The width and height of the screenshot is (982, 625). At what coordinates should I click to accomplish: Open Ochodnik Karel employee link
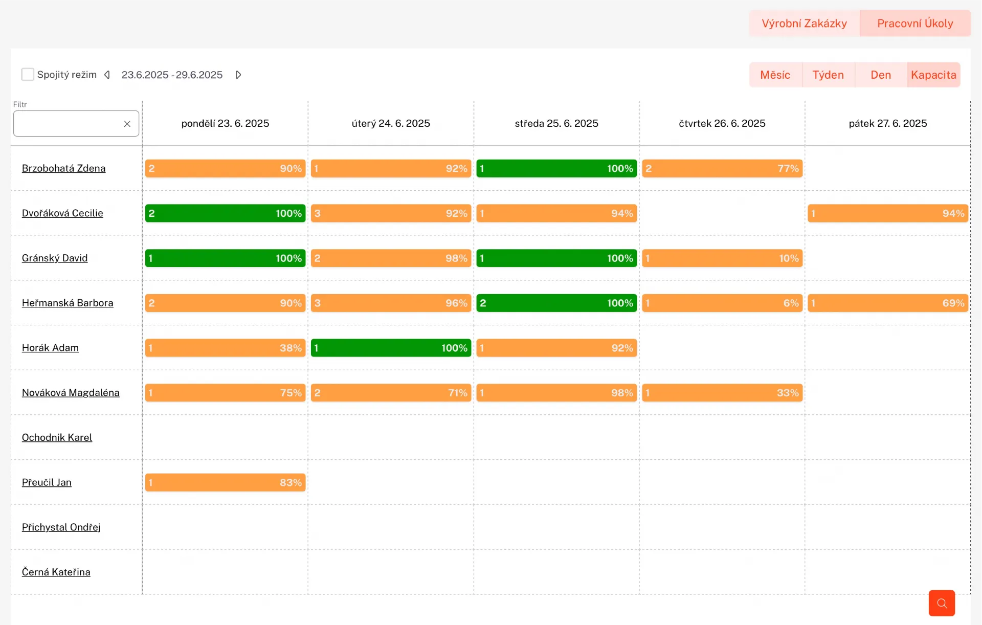[57, 437]
